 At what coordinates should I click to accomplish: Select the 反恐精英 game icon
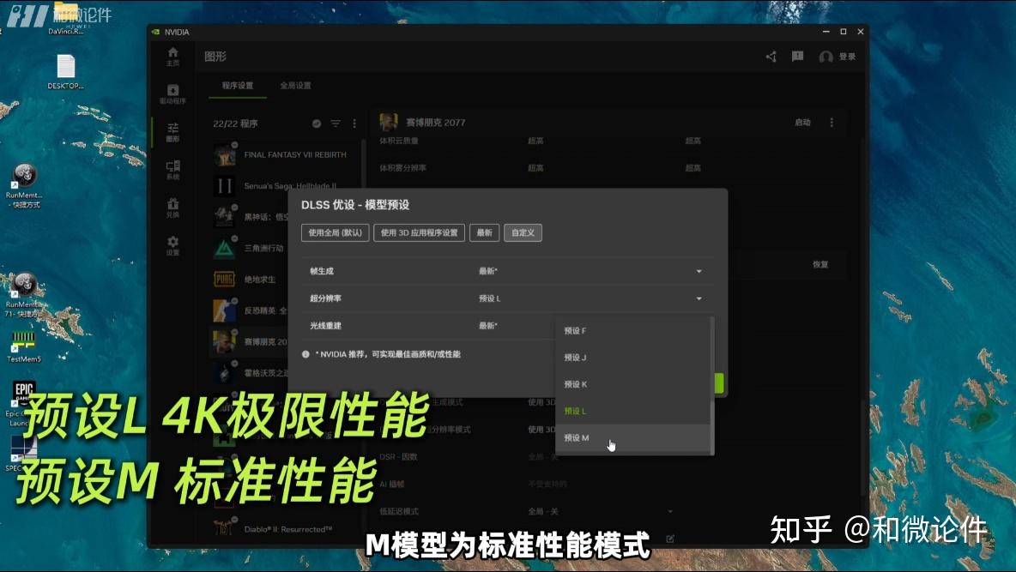pos(225,311)
